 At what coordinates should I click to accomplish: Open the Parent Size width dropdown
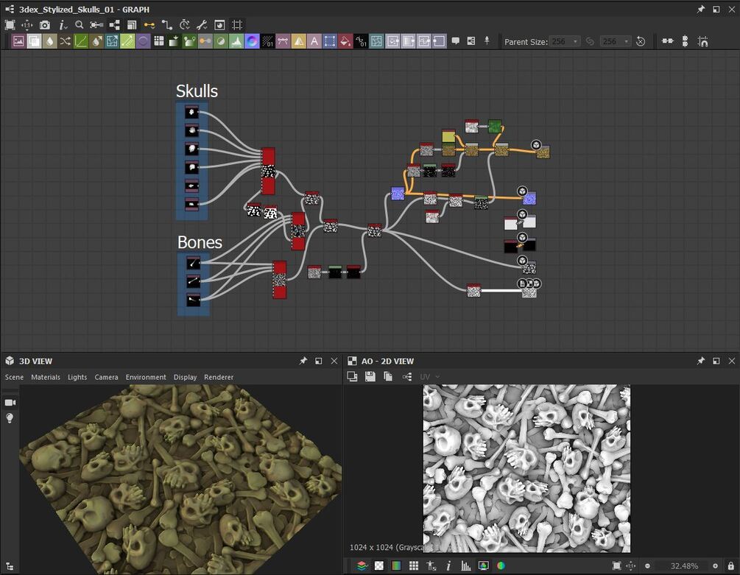pyautogui.click(x=565, y=41)
